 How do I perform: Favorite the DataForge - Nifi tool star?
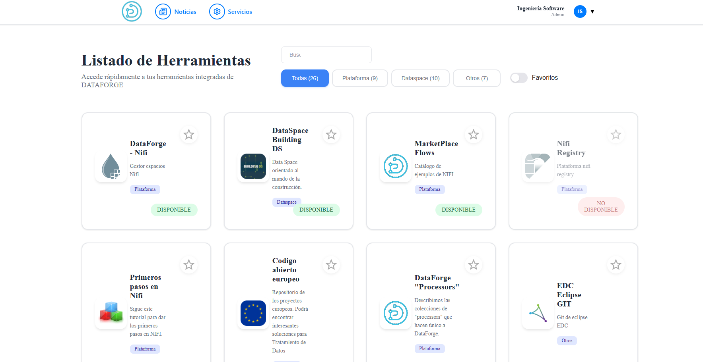coord(189,135)
